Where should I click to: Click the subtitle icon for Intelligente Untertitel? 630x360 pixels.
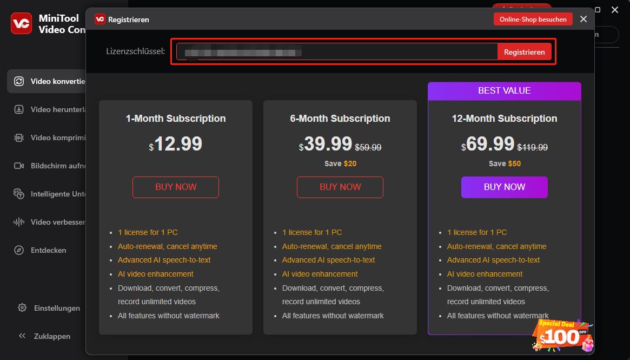[19, 194]
